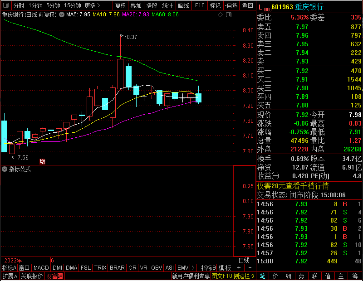Open 多股 multi-stock view

click(152, 5)
